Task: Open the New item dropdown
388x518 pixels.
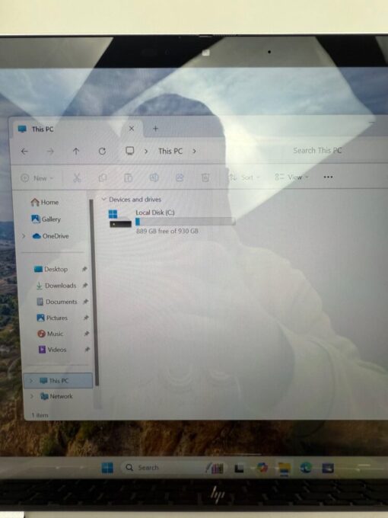Action: (37, 178)
